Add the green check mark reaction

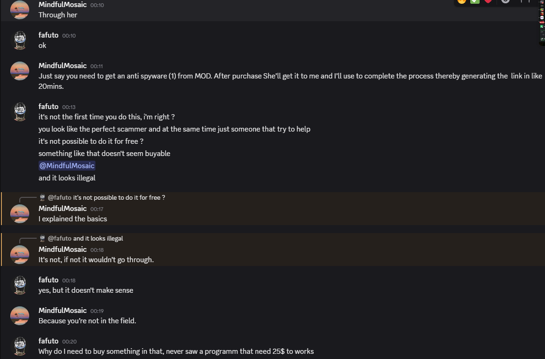point(475,1)
